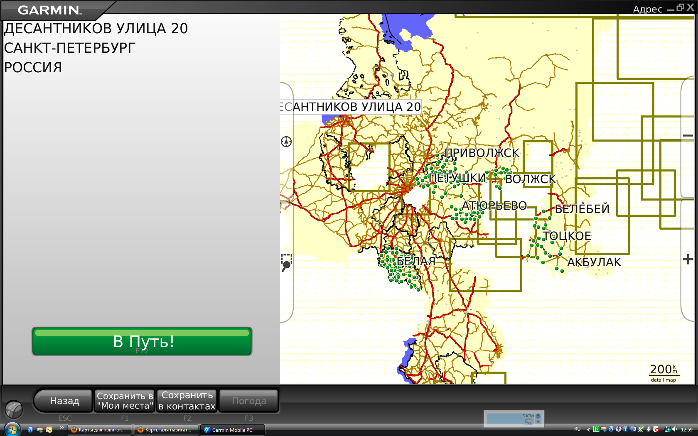Open the volume speaker tray icon
The height and width of the screenshot is (436, 698).
(x=674, y=429)
